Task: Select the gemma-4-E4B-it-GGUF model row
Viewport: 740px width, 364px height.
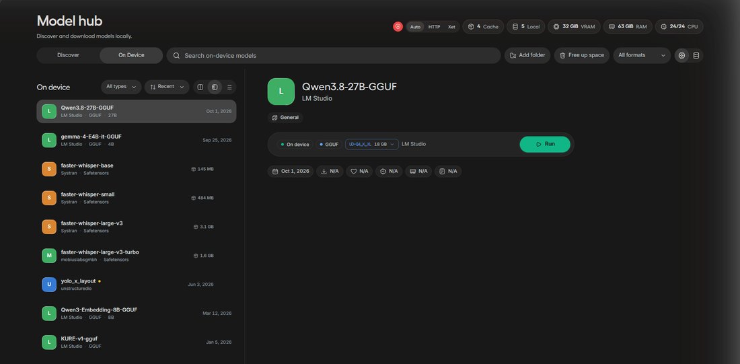Action: tap(137, 140)
